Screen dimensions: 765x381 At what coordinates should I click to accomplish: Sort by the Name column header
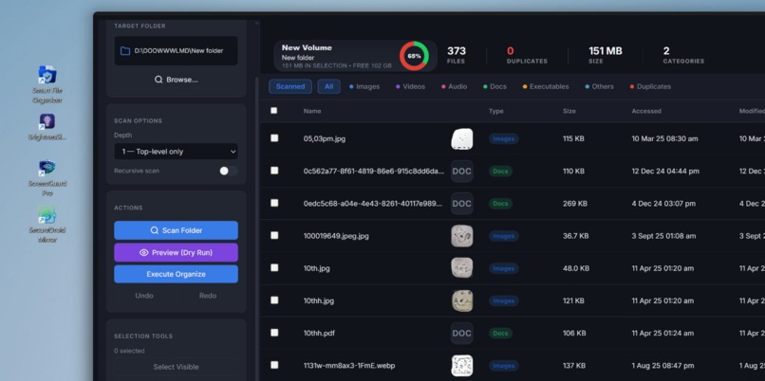[312, 111]
